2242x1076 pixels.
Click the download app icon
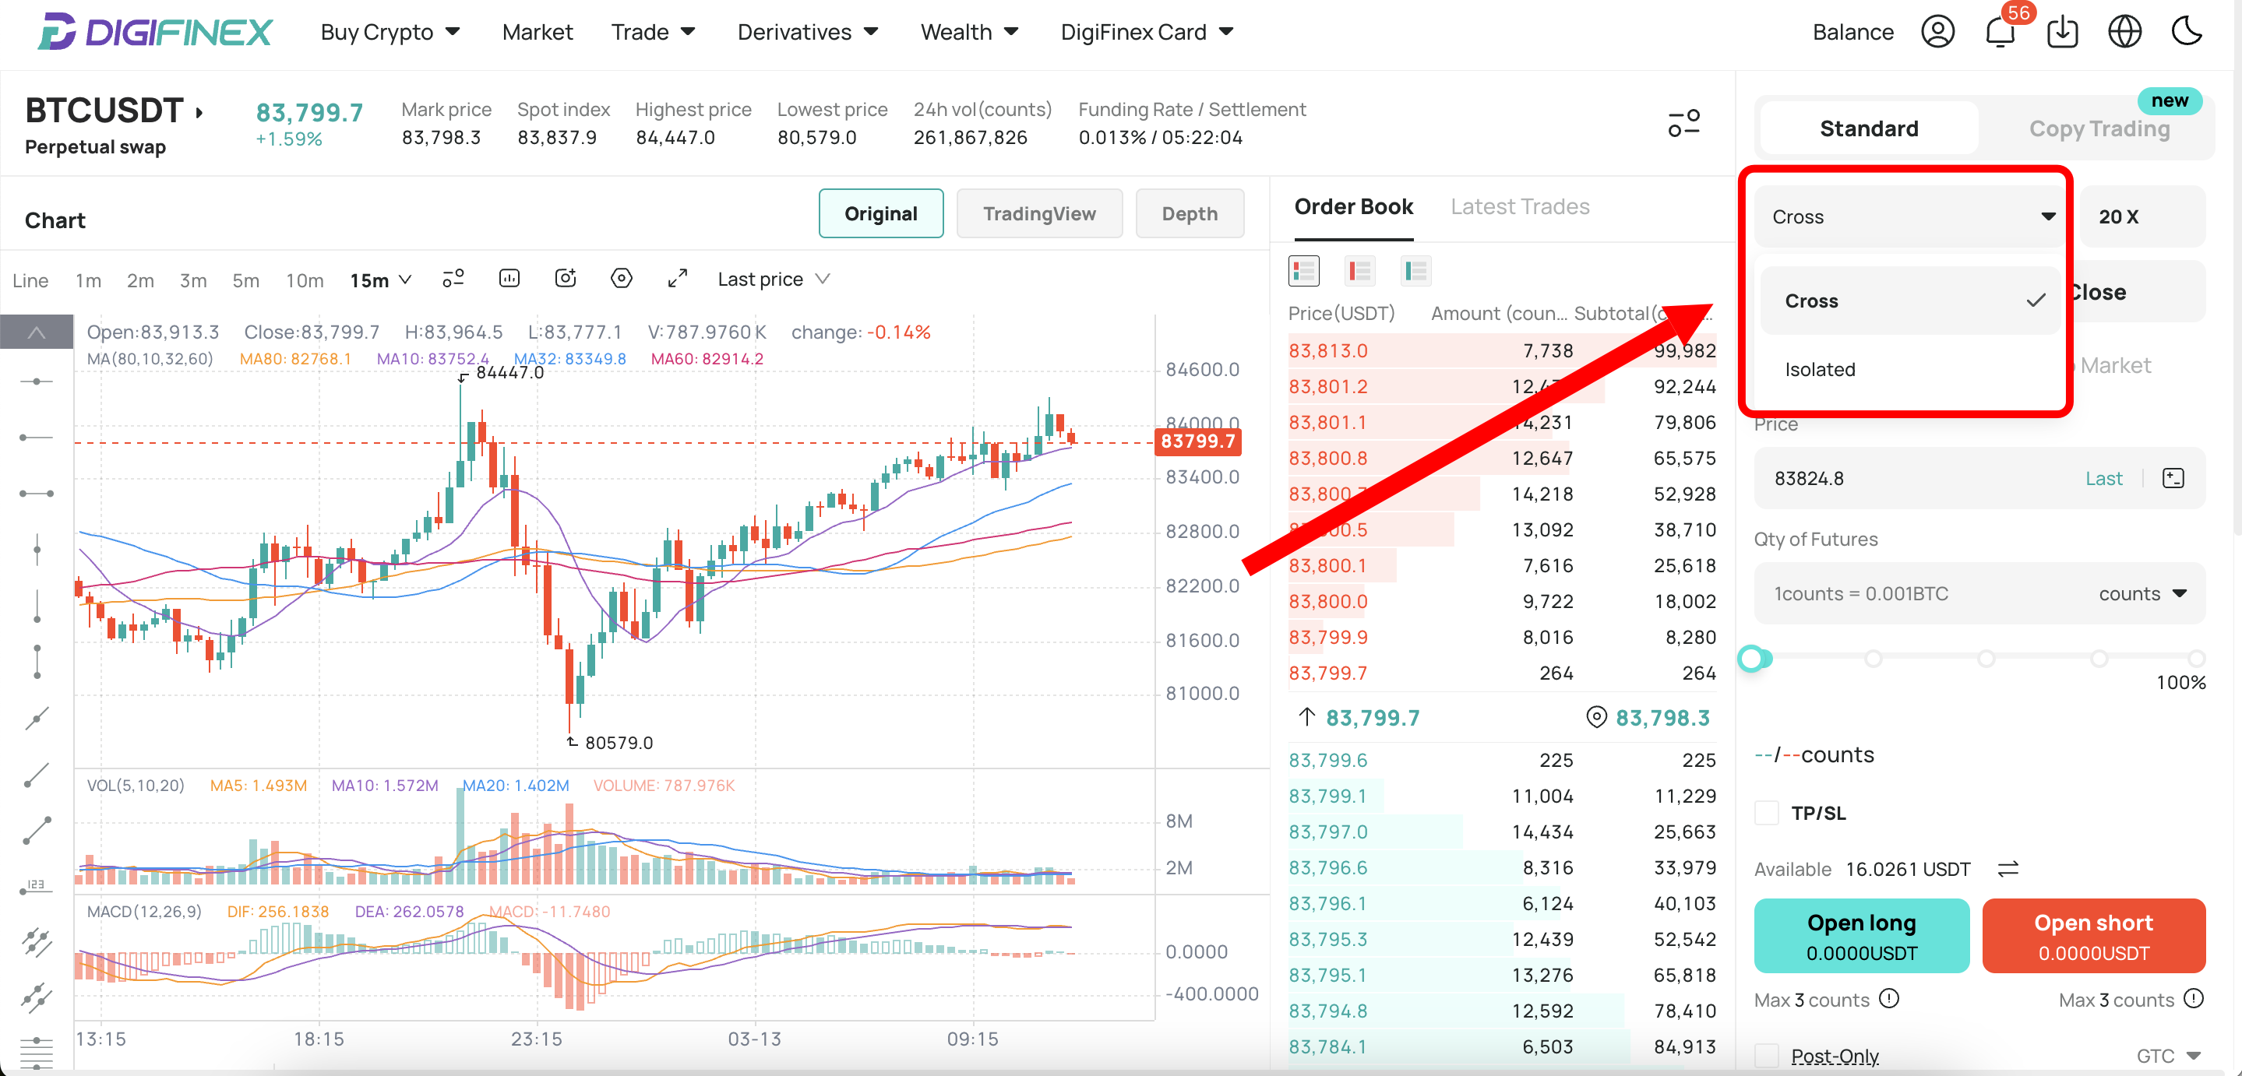2063,32
